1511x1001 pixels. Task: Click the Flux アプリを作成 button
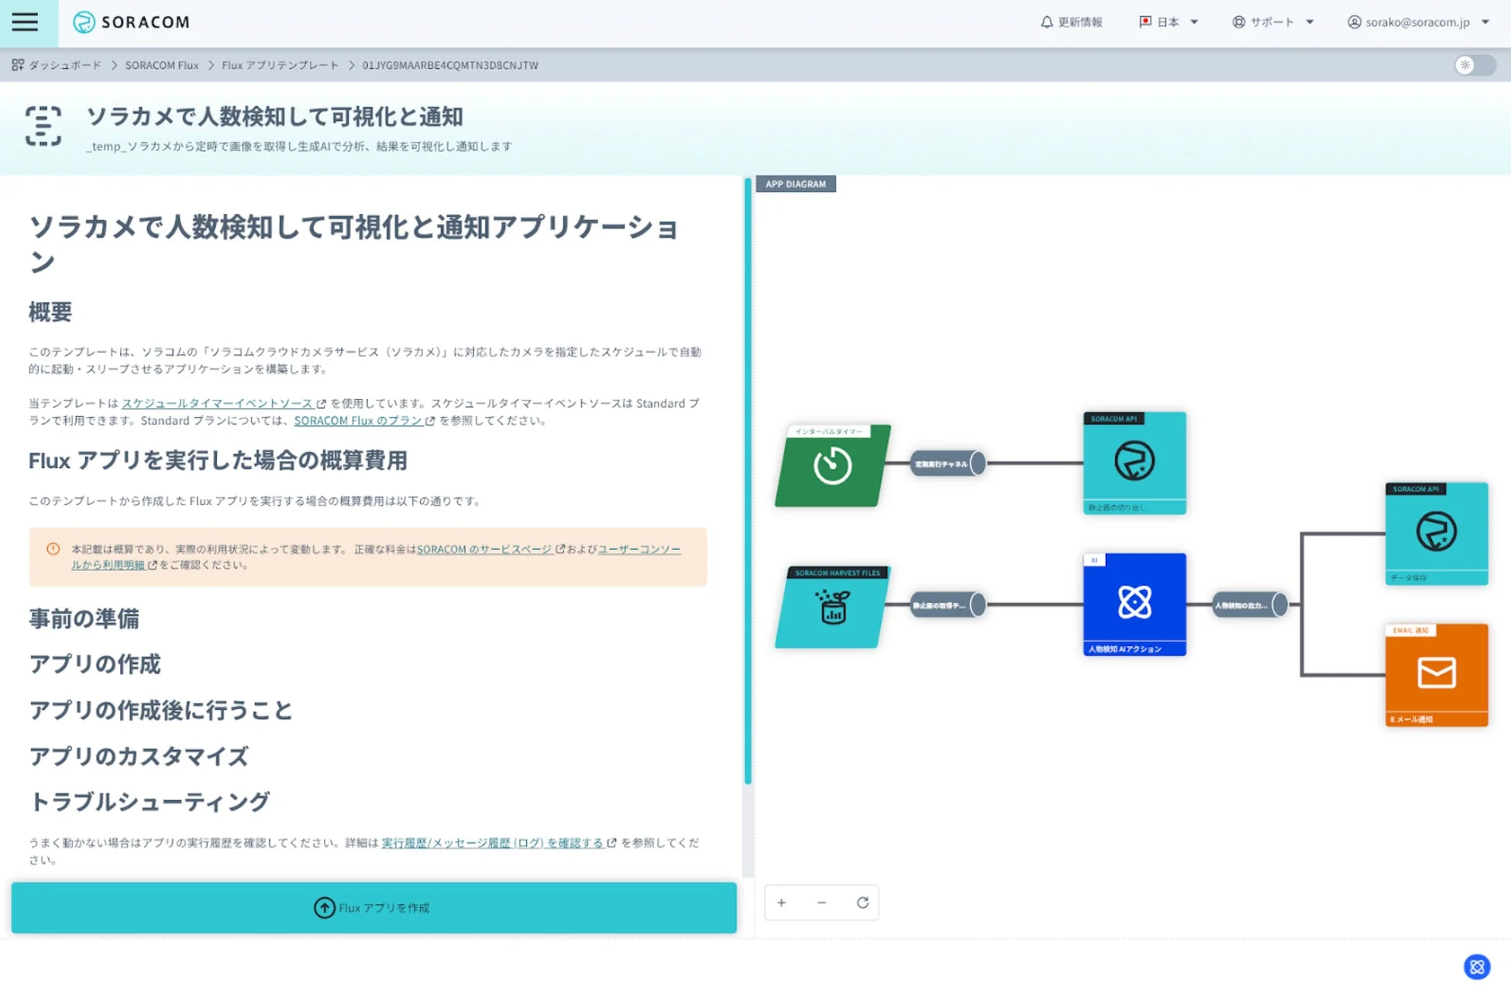(x=371, y=907)
